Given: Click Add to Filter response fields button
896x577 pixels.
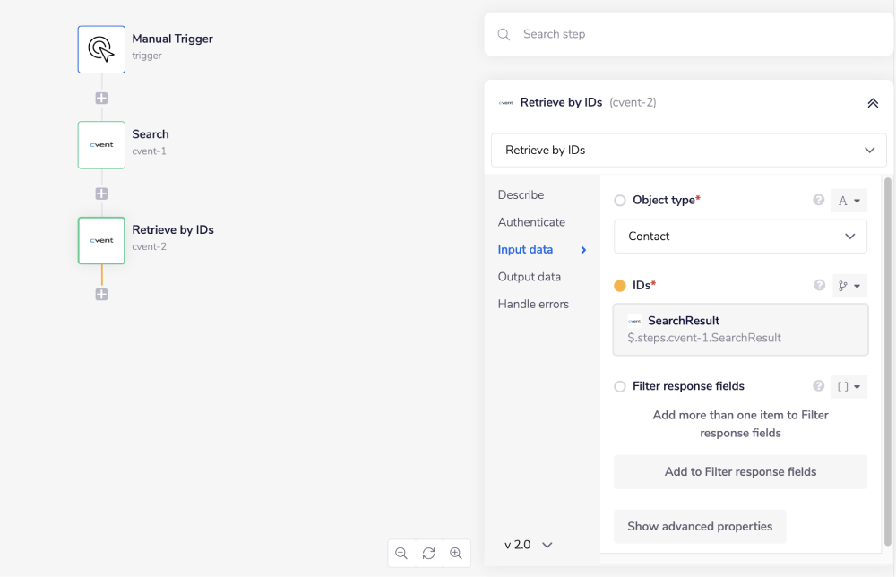Looking at the screenshot, I should click(740, 472).
